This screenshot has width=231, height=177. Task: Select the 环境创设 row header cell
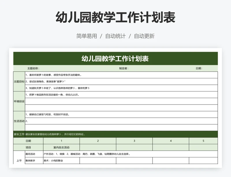click(x=19, y=101)
